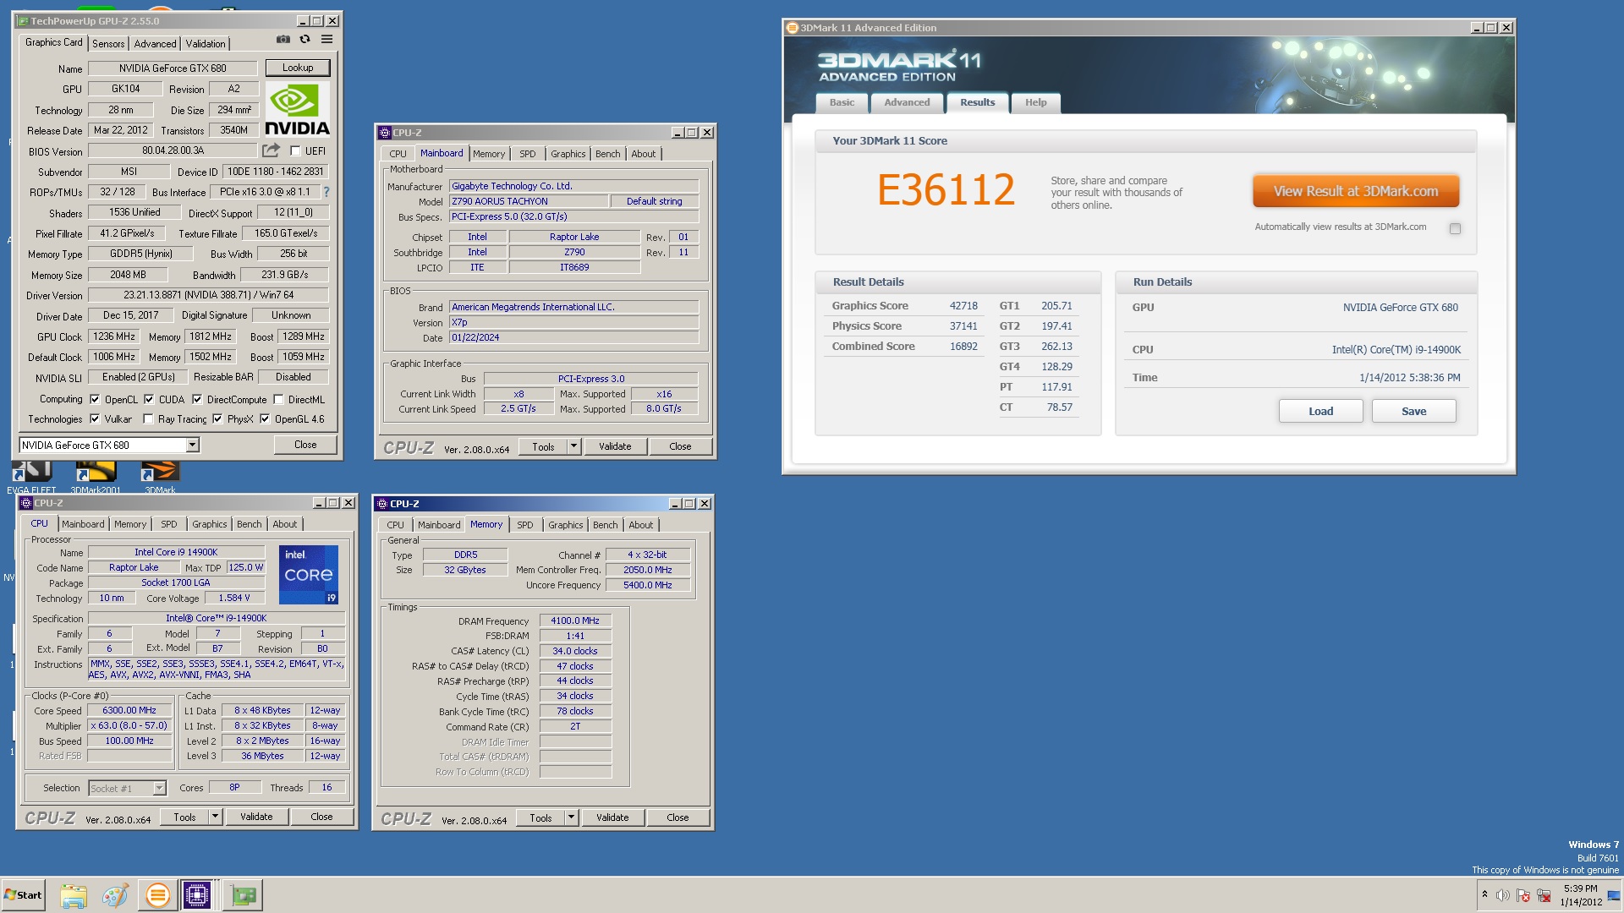Close GPU-Z using Close button
Image resolution: width=1624 pixels, height=913 pixels.
click(305, 445)
